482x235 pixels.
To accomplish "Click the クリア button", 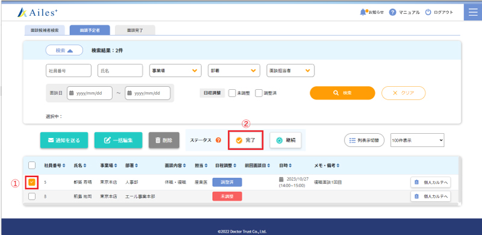I will pos(404,93).
